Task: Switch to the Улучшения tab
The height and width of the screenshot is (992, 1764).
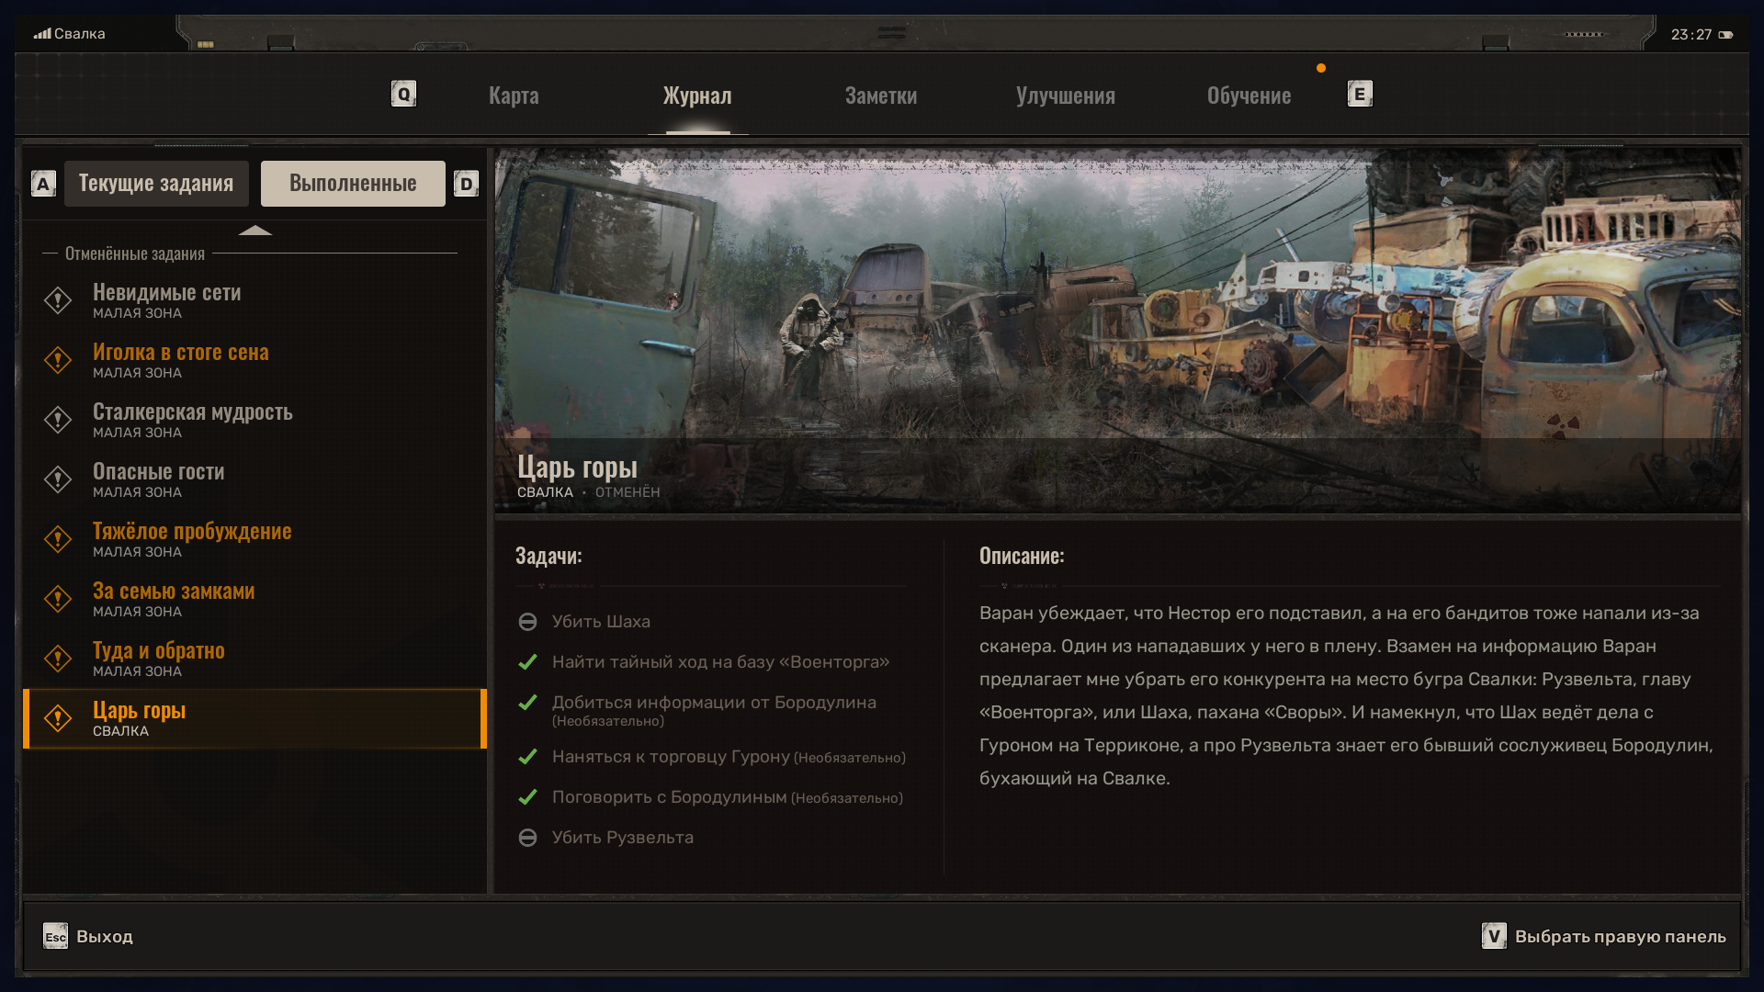Action: (1065, 96)
